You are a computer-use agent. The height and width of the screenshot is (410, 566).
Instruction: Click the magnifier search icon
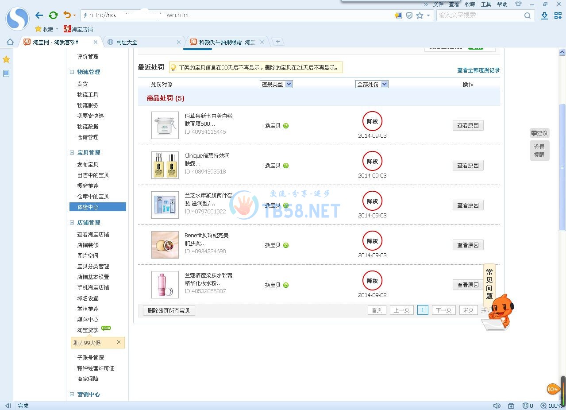click(527, 15)
